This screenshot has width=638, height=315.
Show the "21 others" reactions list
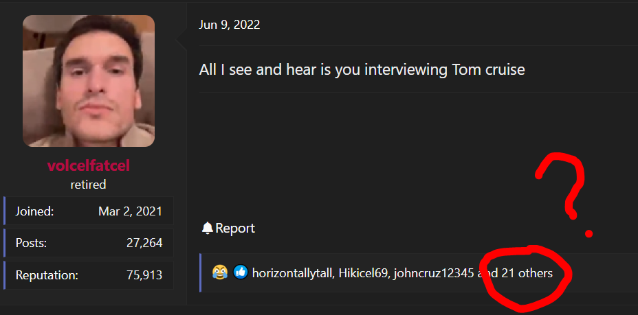[x=527, y=273]
